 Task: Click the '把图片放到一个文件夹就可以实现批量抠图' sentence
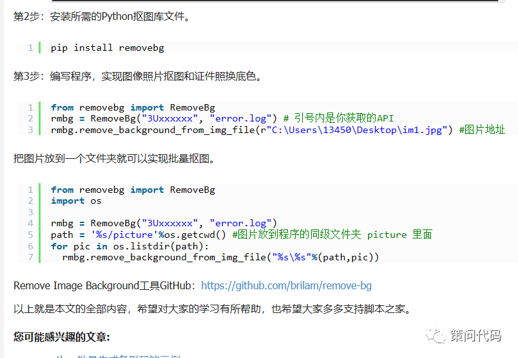pos(115,159)
